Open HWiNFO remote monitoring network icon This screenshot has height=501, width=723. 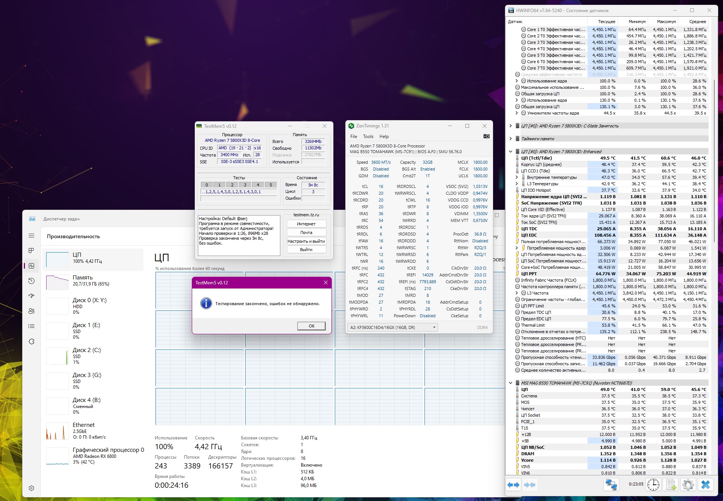pos(611,484)
